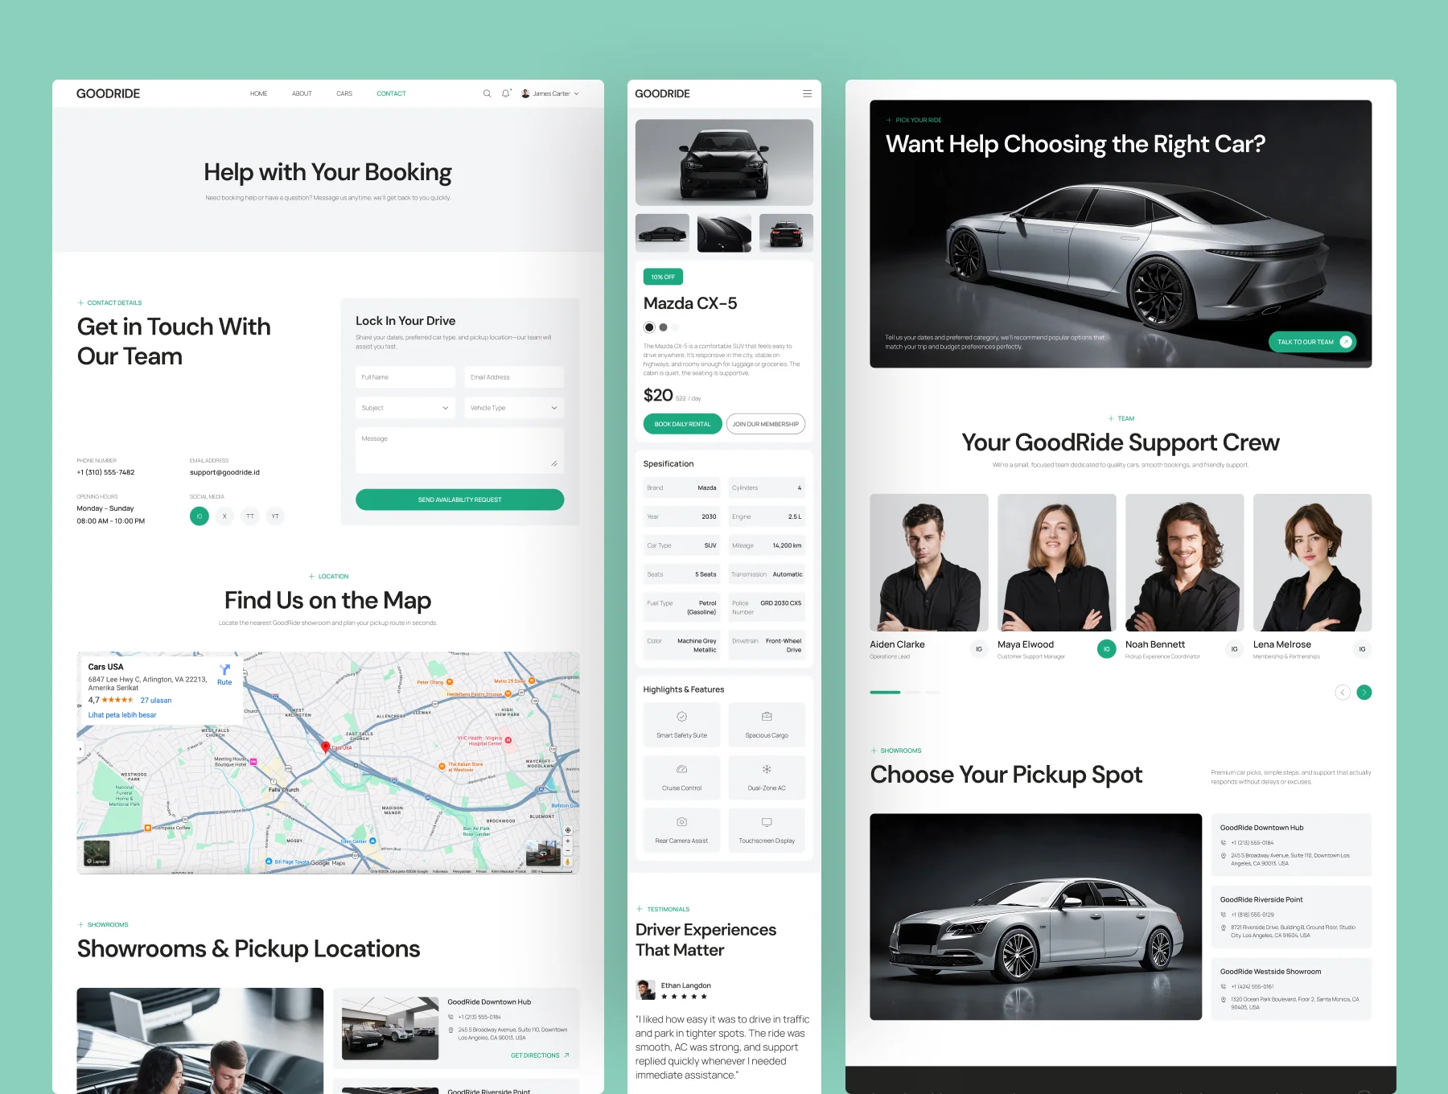Click the previous arrow in team carousel

[x=1343, y=693]
